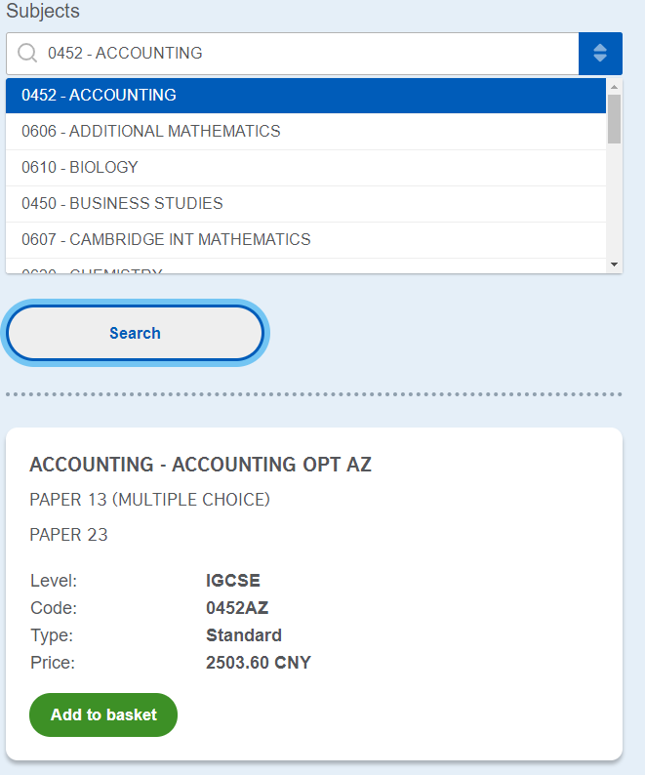Click PAPER 13 (MULTIPLE CHOICE) text
Screen dimensions: 645x775
click(149, 501)
